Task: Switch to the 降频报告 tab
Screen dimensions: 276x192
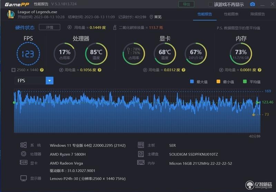Action: pos(257,14)
